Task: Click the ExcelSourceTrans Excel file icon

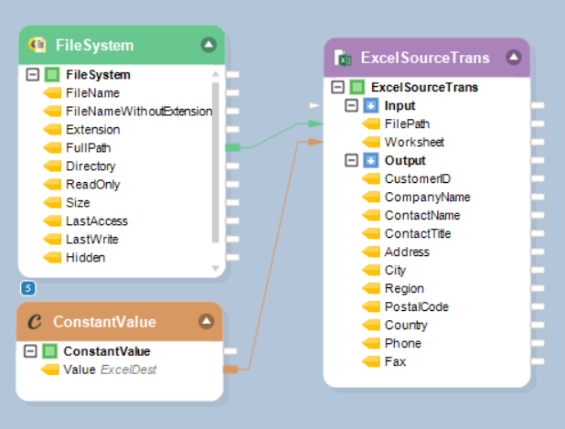Action: [x=343, y=58]
